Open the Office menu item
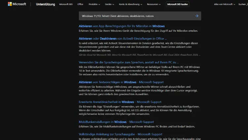 80,4
